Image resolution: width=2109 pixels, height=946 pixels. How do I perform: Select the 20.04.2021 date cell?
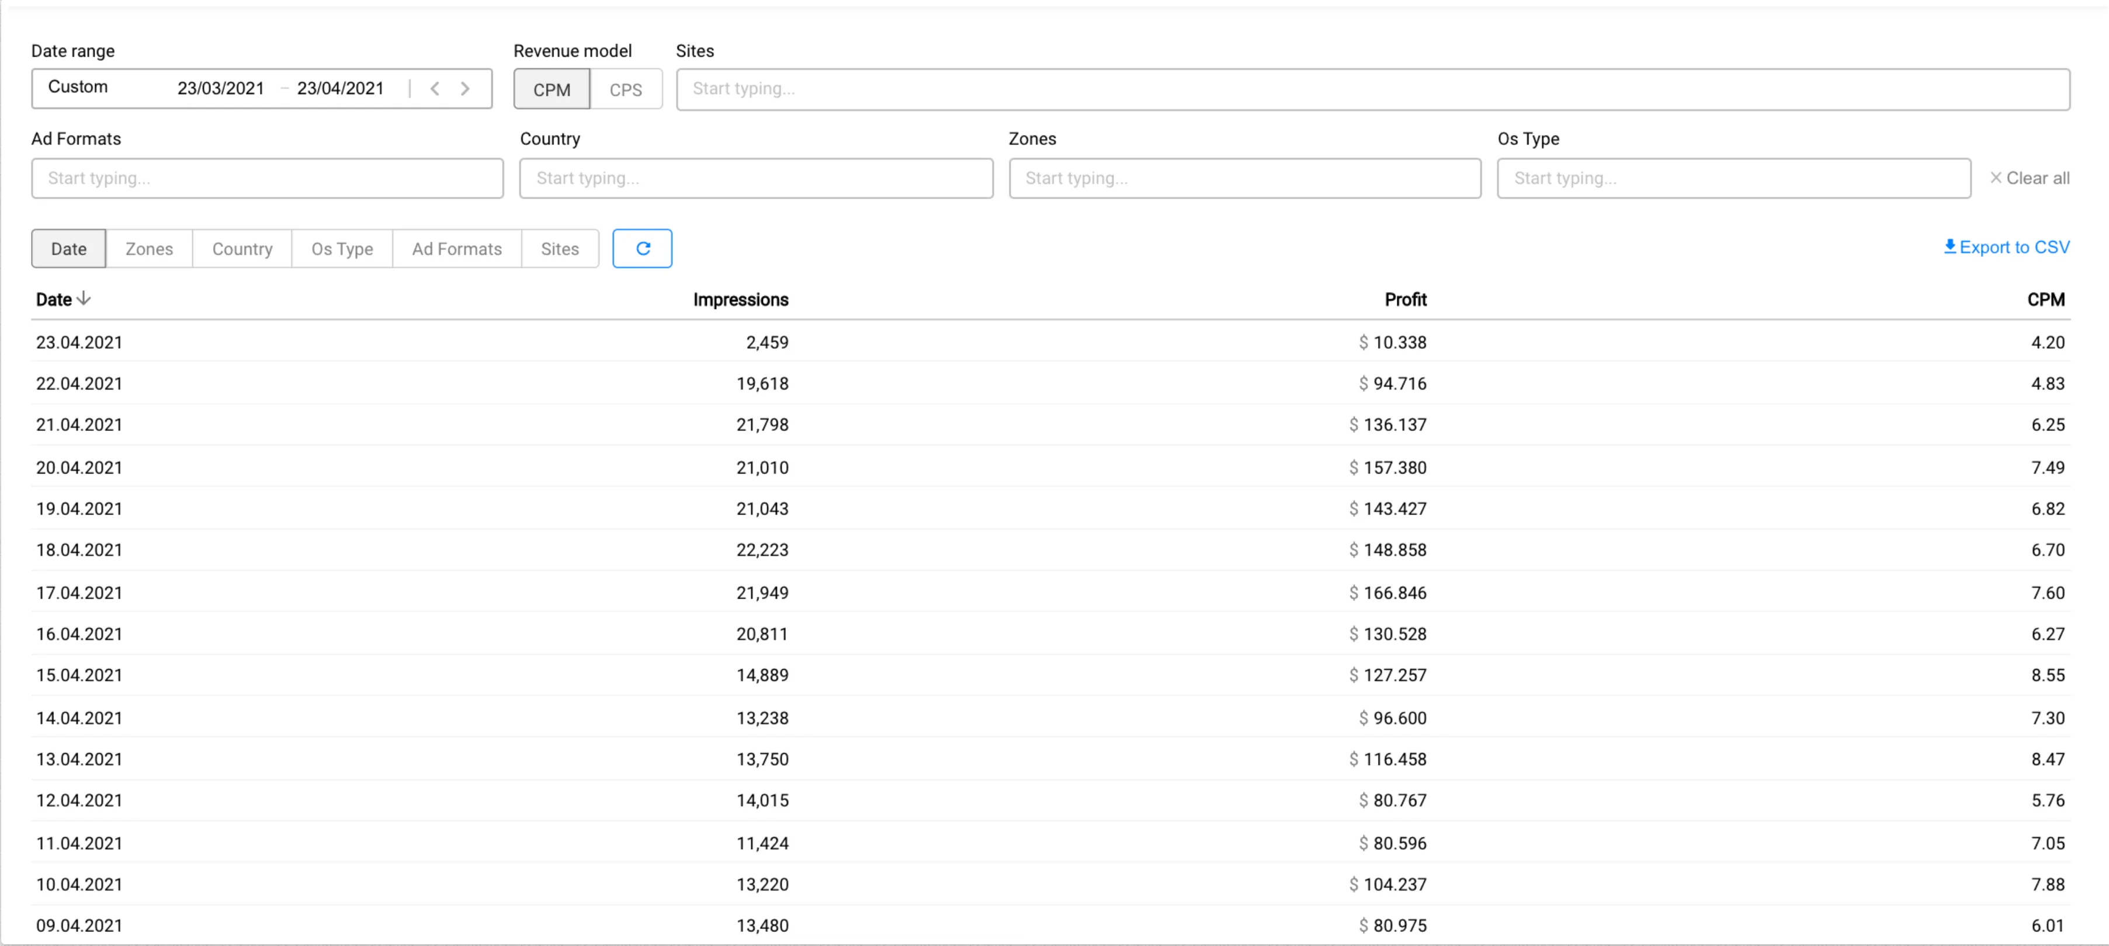tap(79, 467)
